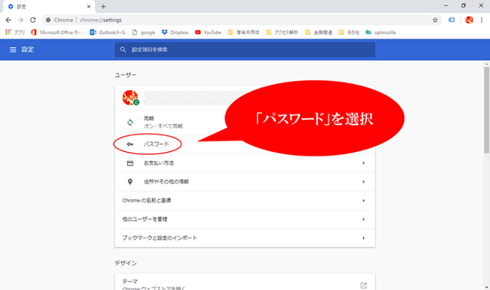The width and height of the screenshot is (490, 290).
Task: Select the 他のユーザーを管理 text label
Action: [x=145, y=219]
